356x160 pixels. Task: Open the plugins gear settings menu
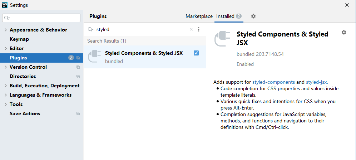coord(253,16)
